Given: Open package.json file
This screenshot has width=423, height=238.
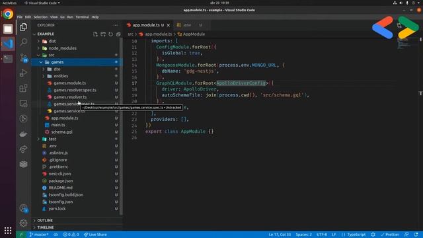Looking at the screenshot, I should [x=77, y=180].
